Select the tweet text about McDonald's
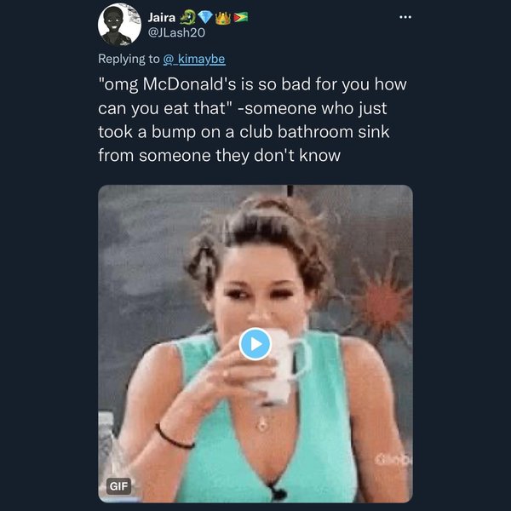 click(x=254, y=119)
